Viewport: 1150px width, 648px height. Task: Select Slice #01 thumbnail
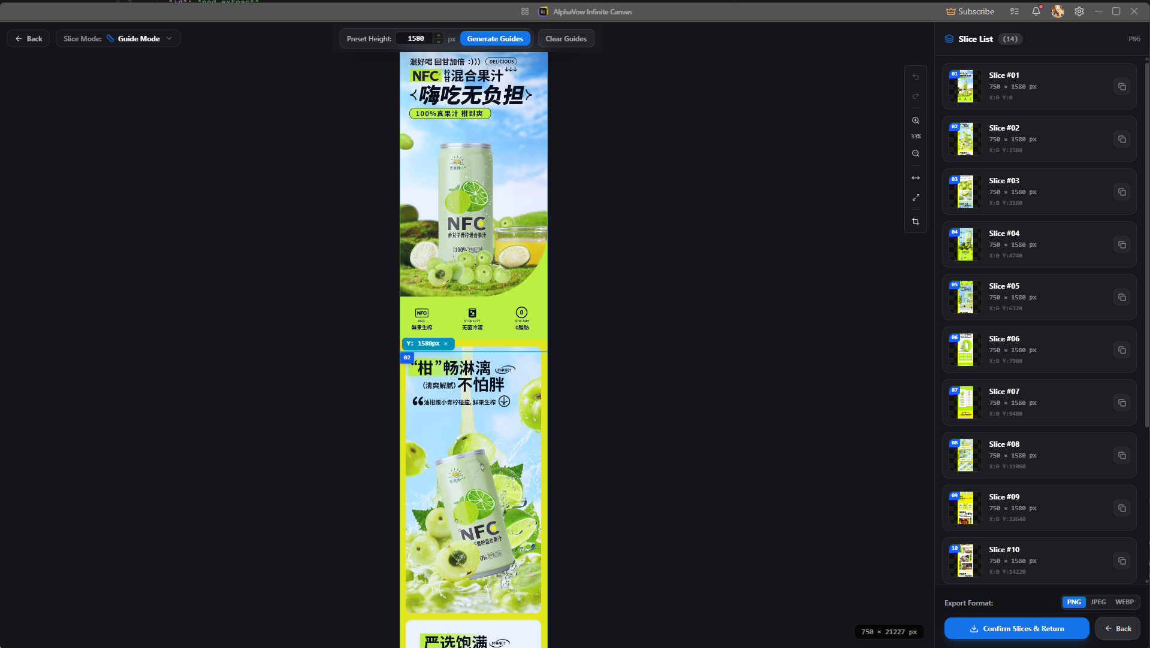coord(965,86)
